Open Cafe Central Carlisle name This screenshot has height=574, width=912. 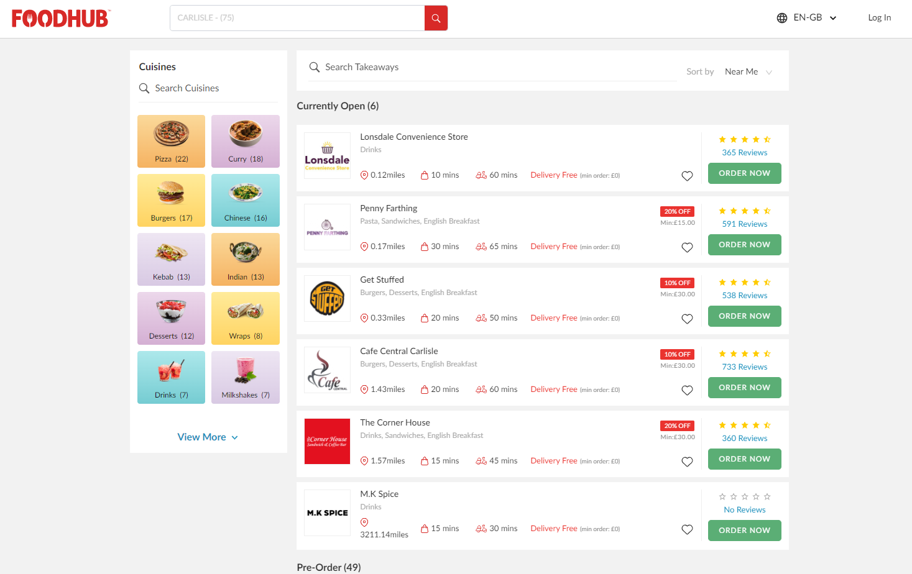point(398,352)
